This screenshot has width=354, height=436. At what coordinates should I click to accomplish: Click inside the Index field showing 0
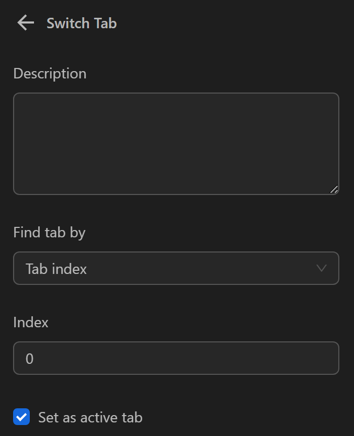pos(176,358)
